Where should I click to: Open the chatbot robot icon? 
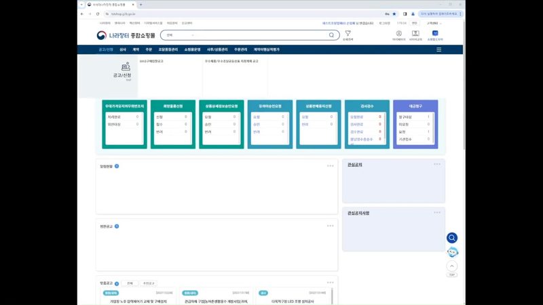tap(452, 252)
